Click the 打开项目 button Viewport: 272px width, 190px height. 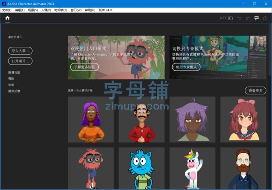[x=21, y=61]
